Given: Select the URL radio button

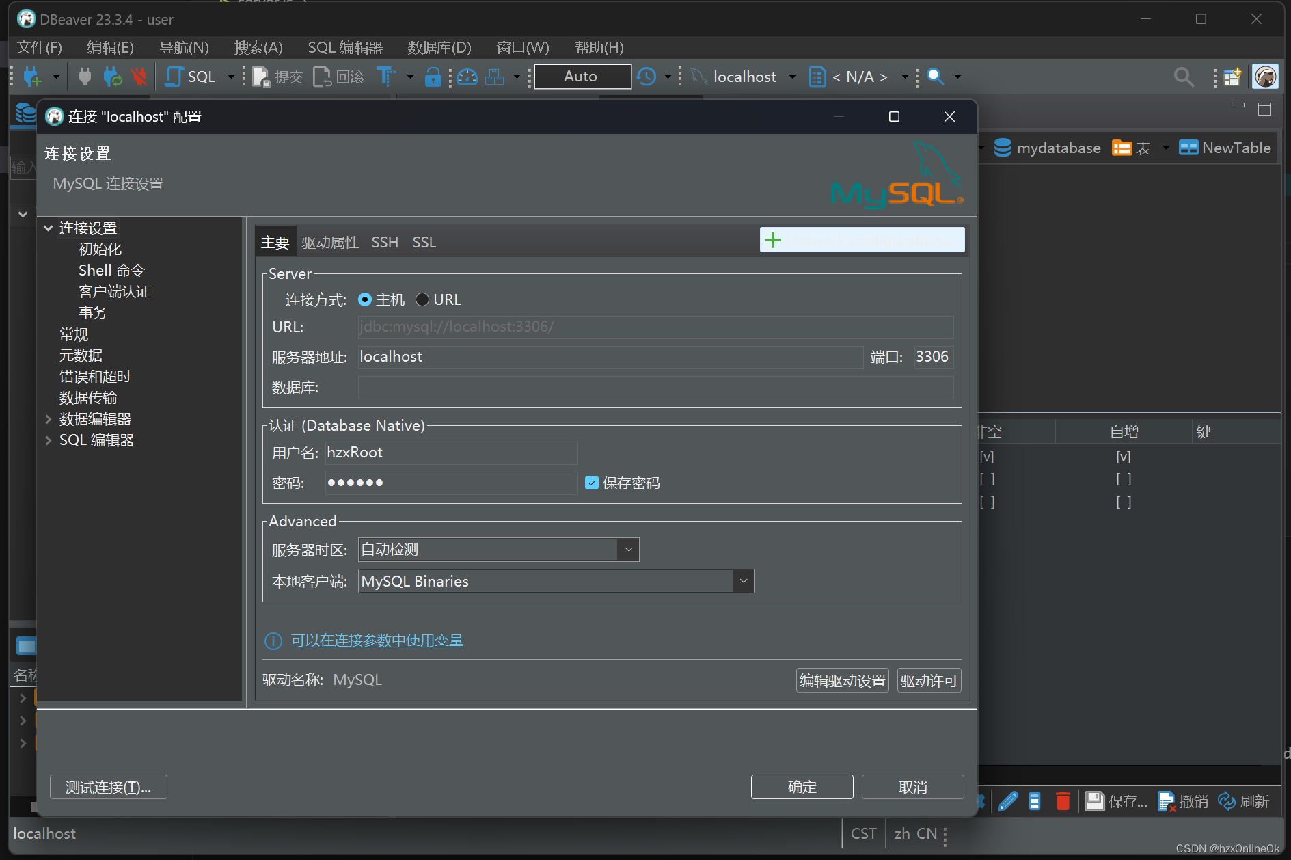Looking at the screenshot, I should point(422,299).
